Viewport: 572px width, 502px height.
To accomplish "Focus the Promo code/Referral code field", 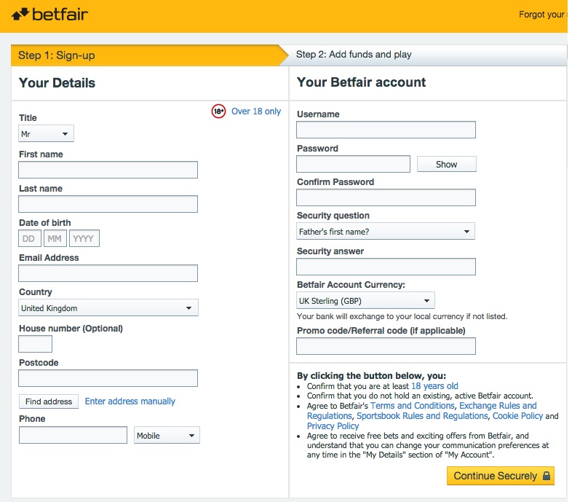I will tap(386, 346).
